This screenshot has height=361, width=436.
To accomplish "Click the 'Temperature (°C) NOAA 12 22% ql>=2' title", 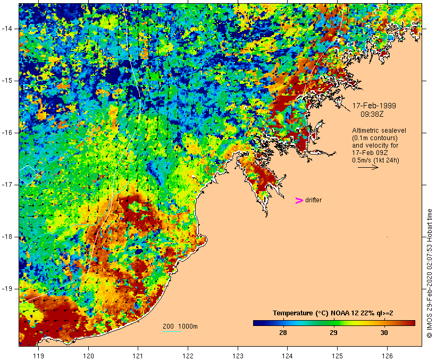I will click(x=333, y=313).
